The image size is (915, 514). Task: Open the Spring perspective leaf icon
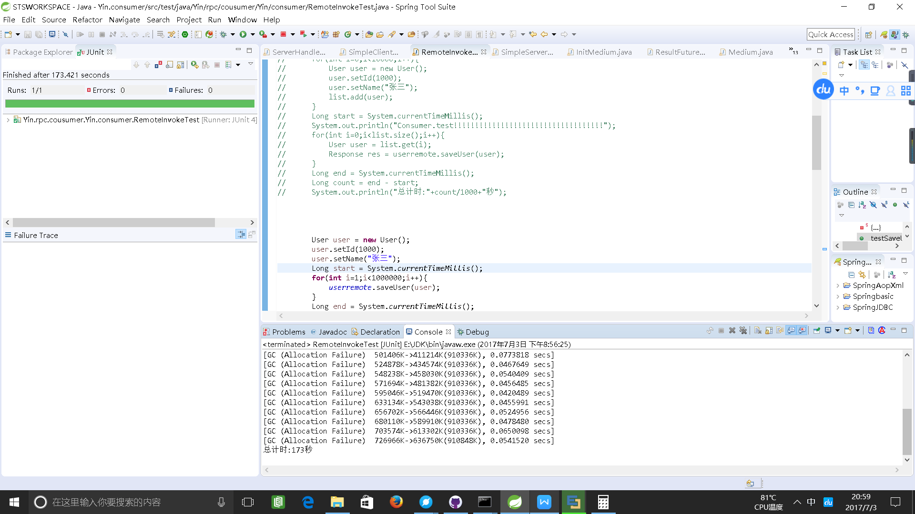pos(884,34)
